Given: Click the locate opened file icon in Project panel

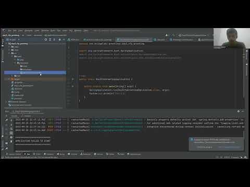Looking at the screenshot, I should click(x=46, y=39).
